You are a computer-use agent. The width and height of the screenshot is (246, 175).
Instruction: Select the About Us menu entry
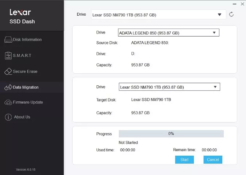coord(22,117)
